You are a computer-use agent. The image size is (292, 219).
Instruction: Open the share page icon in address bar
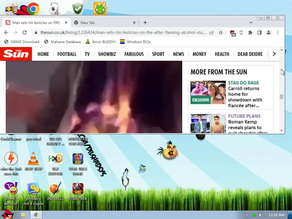212,33
